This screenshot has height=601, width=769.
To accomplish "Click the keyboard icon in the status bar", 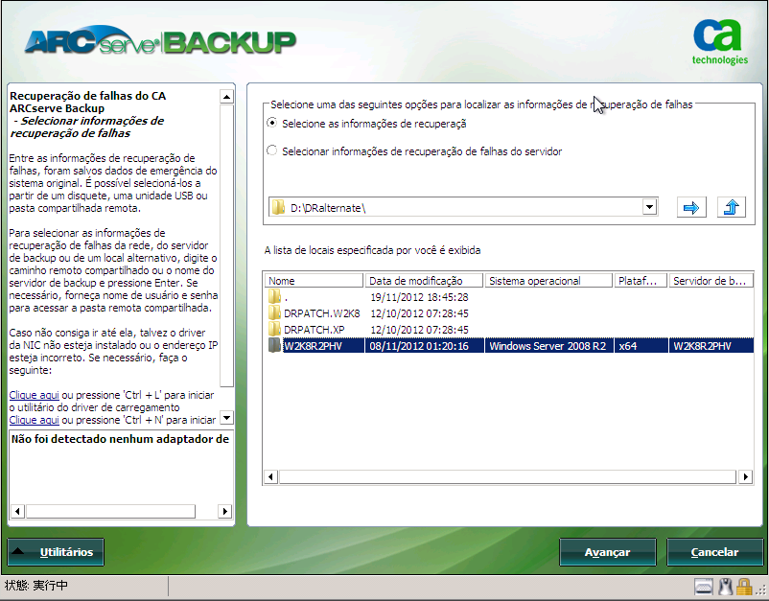I will click(x=704, y=587).
